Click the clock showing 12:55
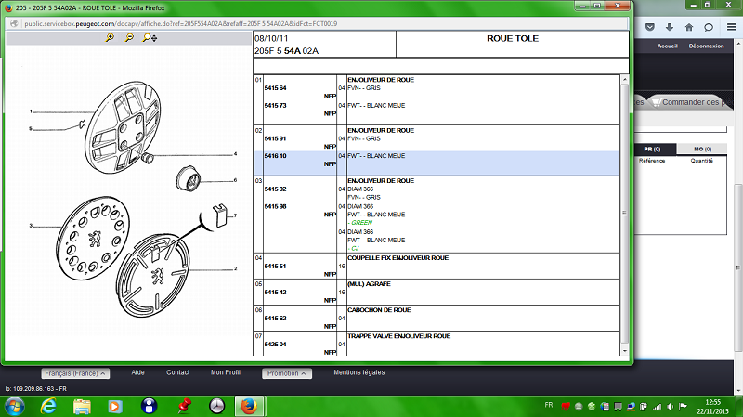This screenshot has width=743, height=417. [x=712, y=402]
